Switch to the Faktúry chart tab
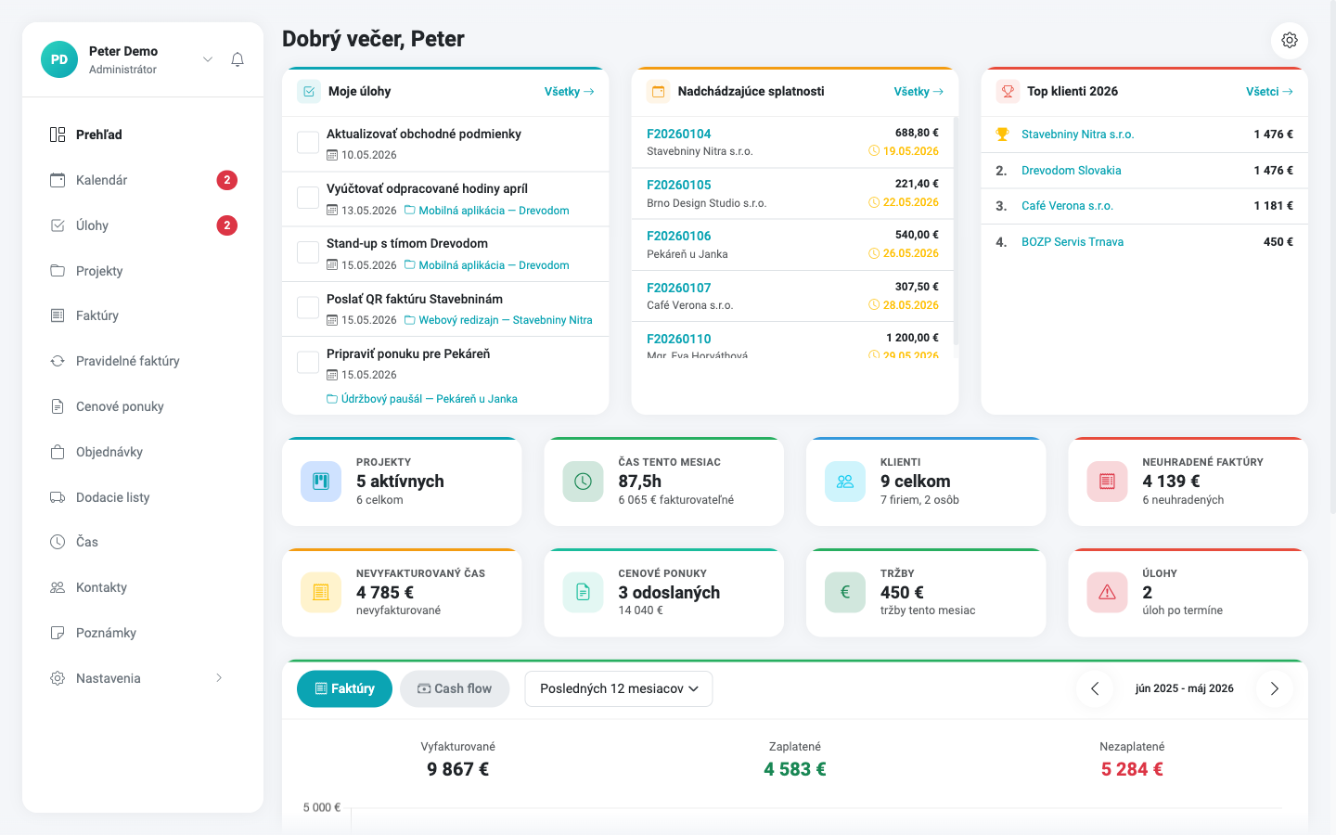The width and height of the screenshot is (1336, 835). coord(344,688)
